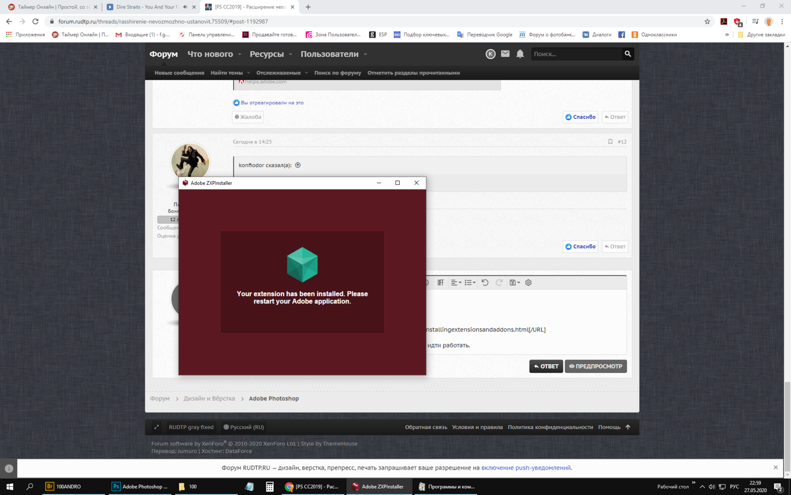Go back to the previous page
This screenshot has width=791, height=495.
point(9,22)
